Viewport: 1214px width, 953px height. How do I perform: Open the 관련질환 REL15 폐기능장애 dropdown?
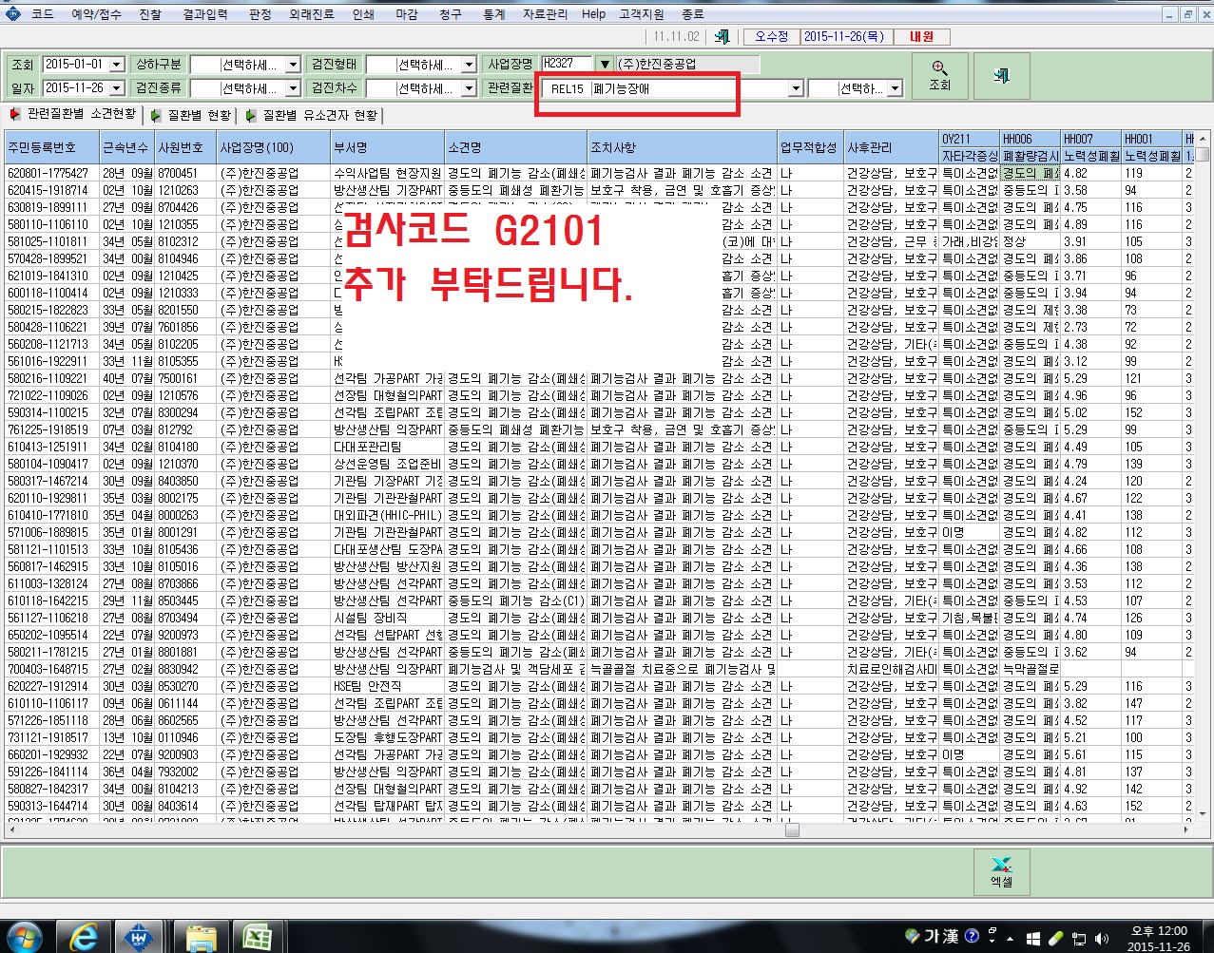point(673,88)
